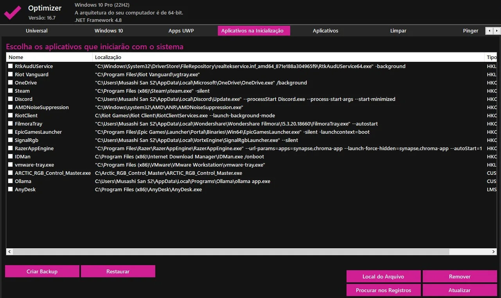Click the Criar Backup button
The height and width of the screenshot is (298, 501).
click(42, 271)
